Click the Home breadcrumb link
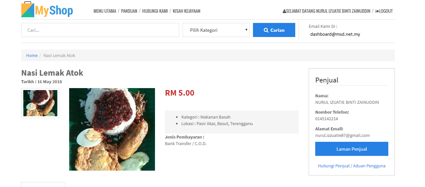Viewport: 425px width, 187px height. pyautogui.click(x=32, y=55)
